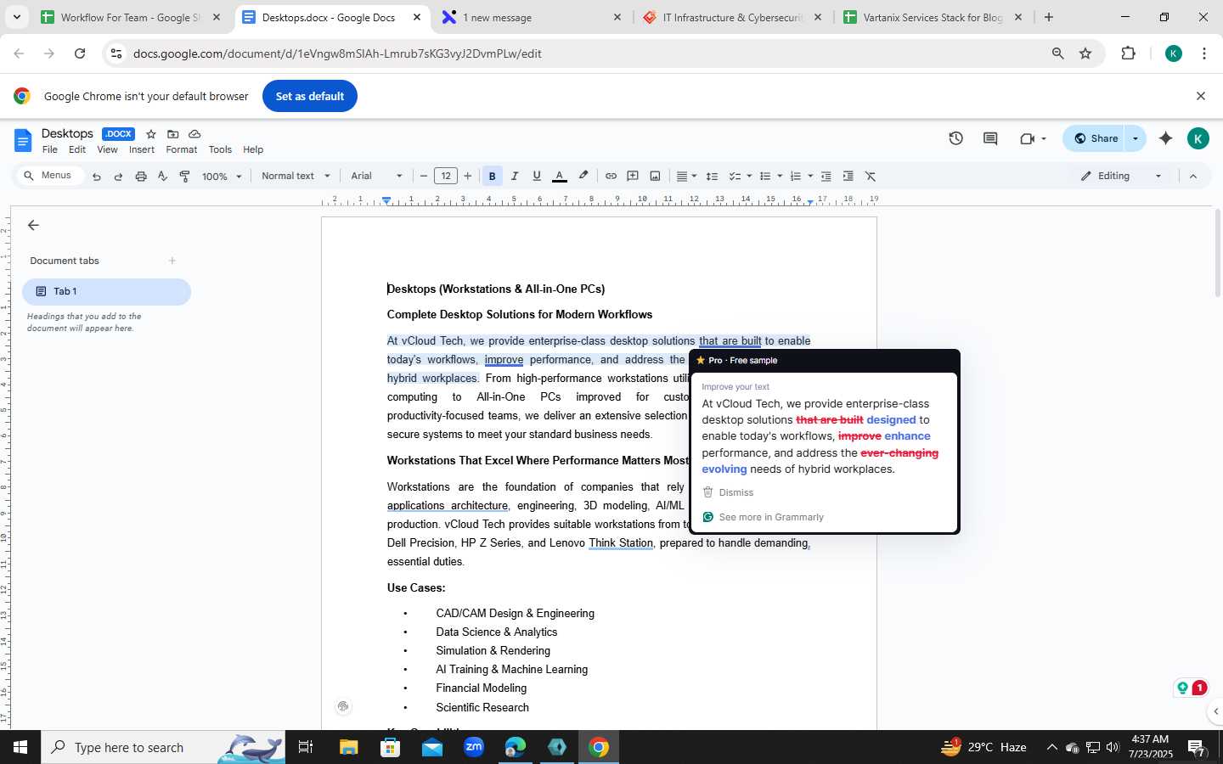1223x764 pixels.
Task: Click the Zoom app in taskbar
Action: [474, 747]
